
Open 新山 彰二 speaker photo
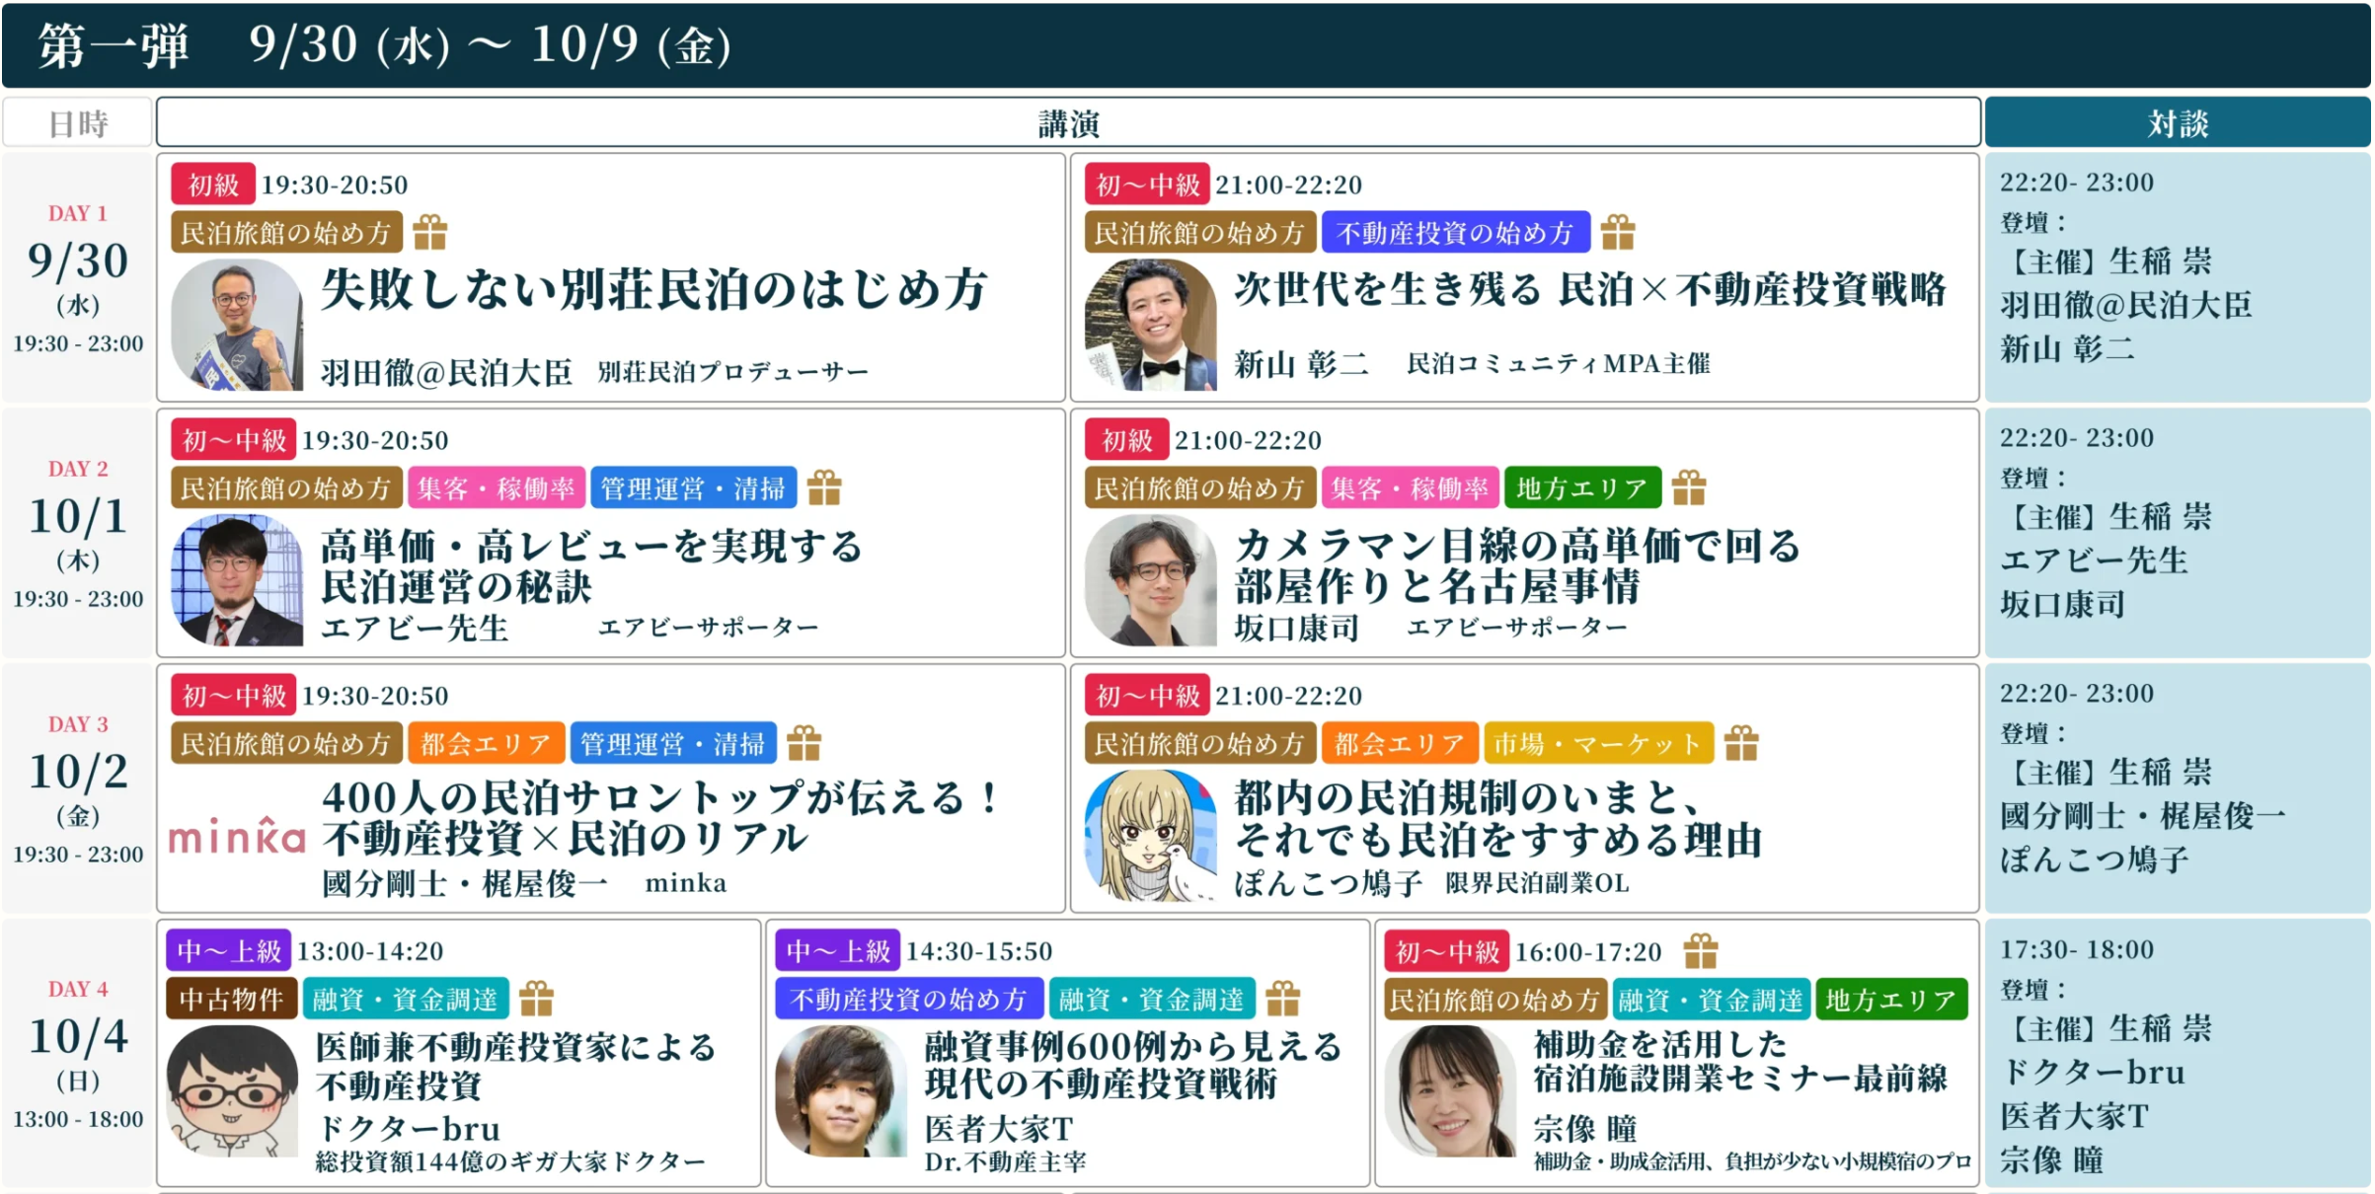(x=1151, y=325)
